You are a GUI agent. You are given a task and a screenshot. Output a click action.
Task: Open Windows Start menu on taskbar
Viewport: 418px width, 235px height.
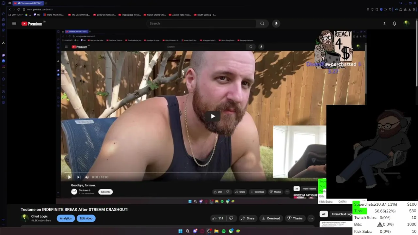[180, 231]
